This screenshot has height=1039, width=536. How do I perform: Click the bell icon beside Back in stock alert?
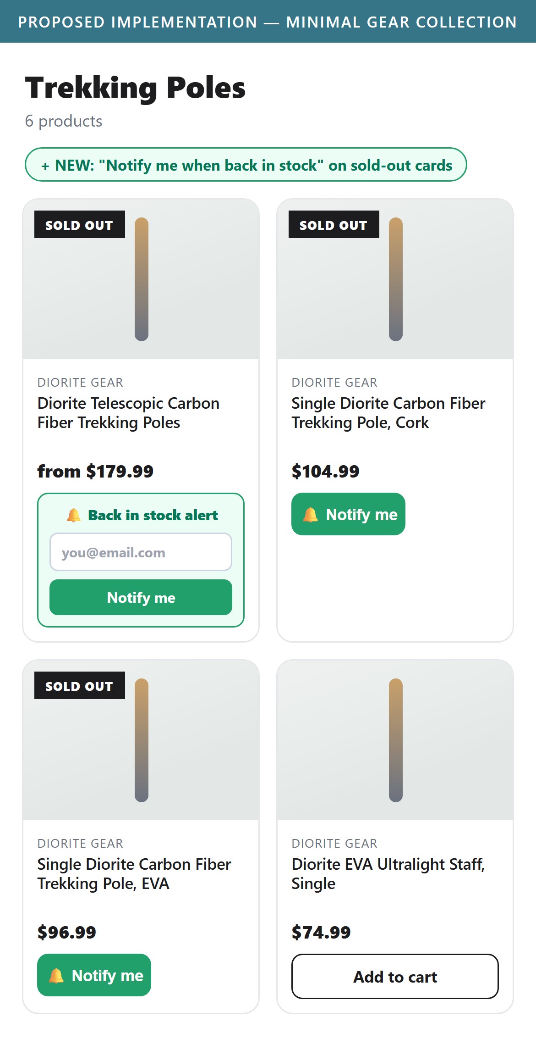[74, 515]
